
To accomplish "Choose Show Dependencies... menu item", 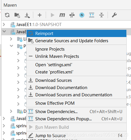I will 76,112.
